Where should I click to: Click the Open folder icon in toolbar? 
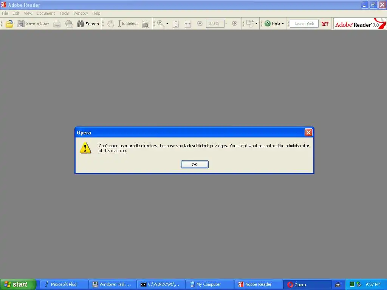[x=9, y=24]
